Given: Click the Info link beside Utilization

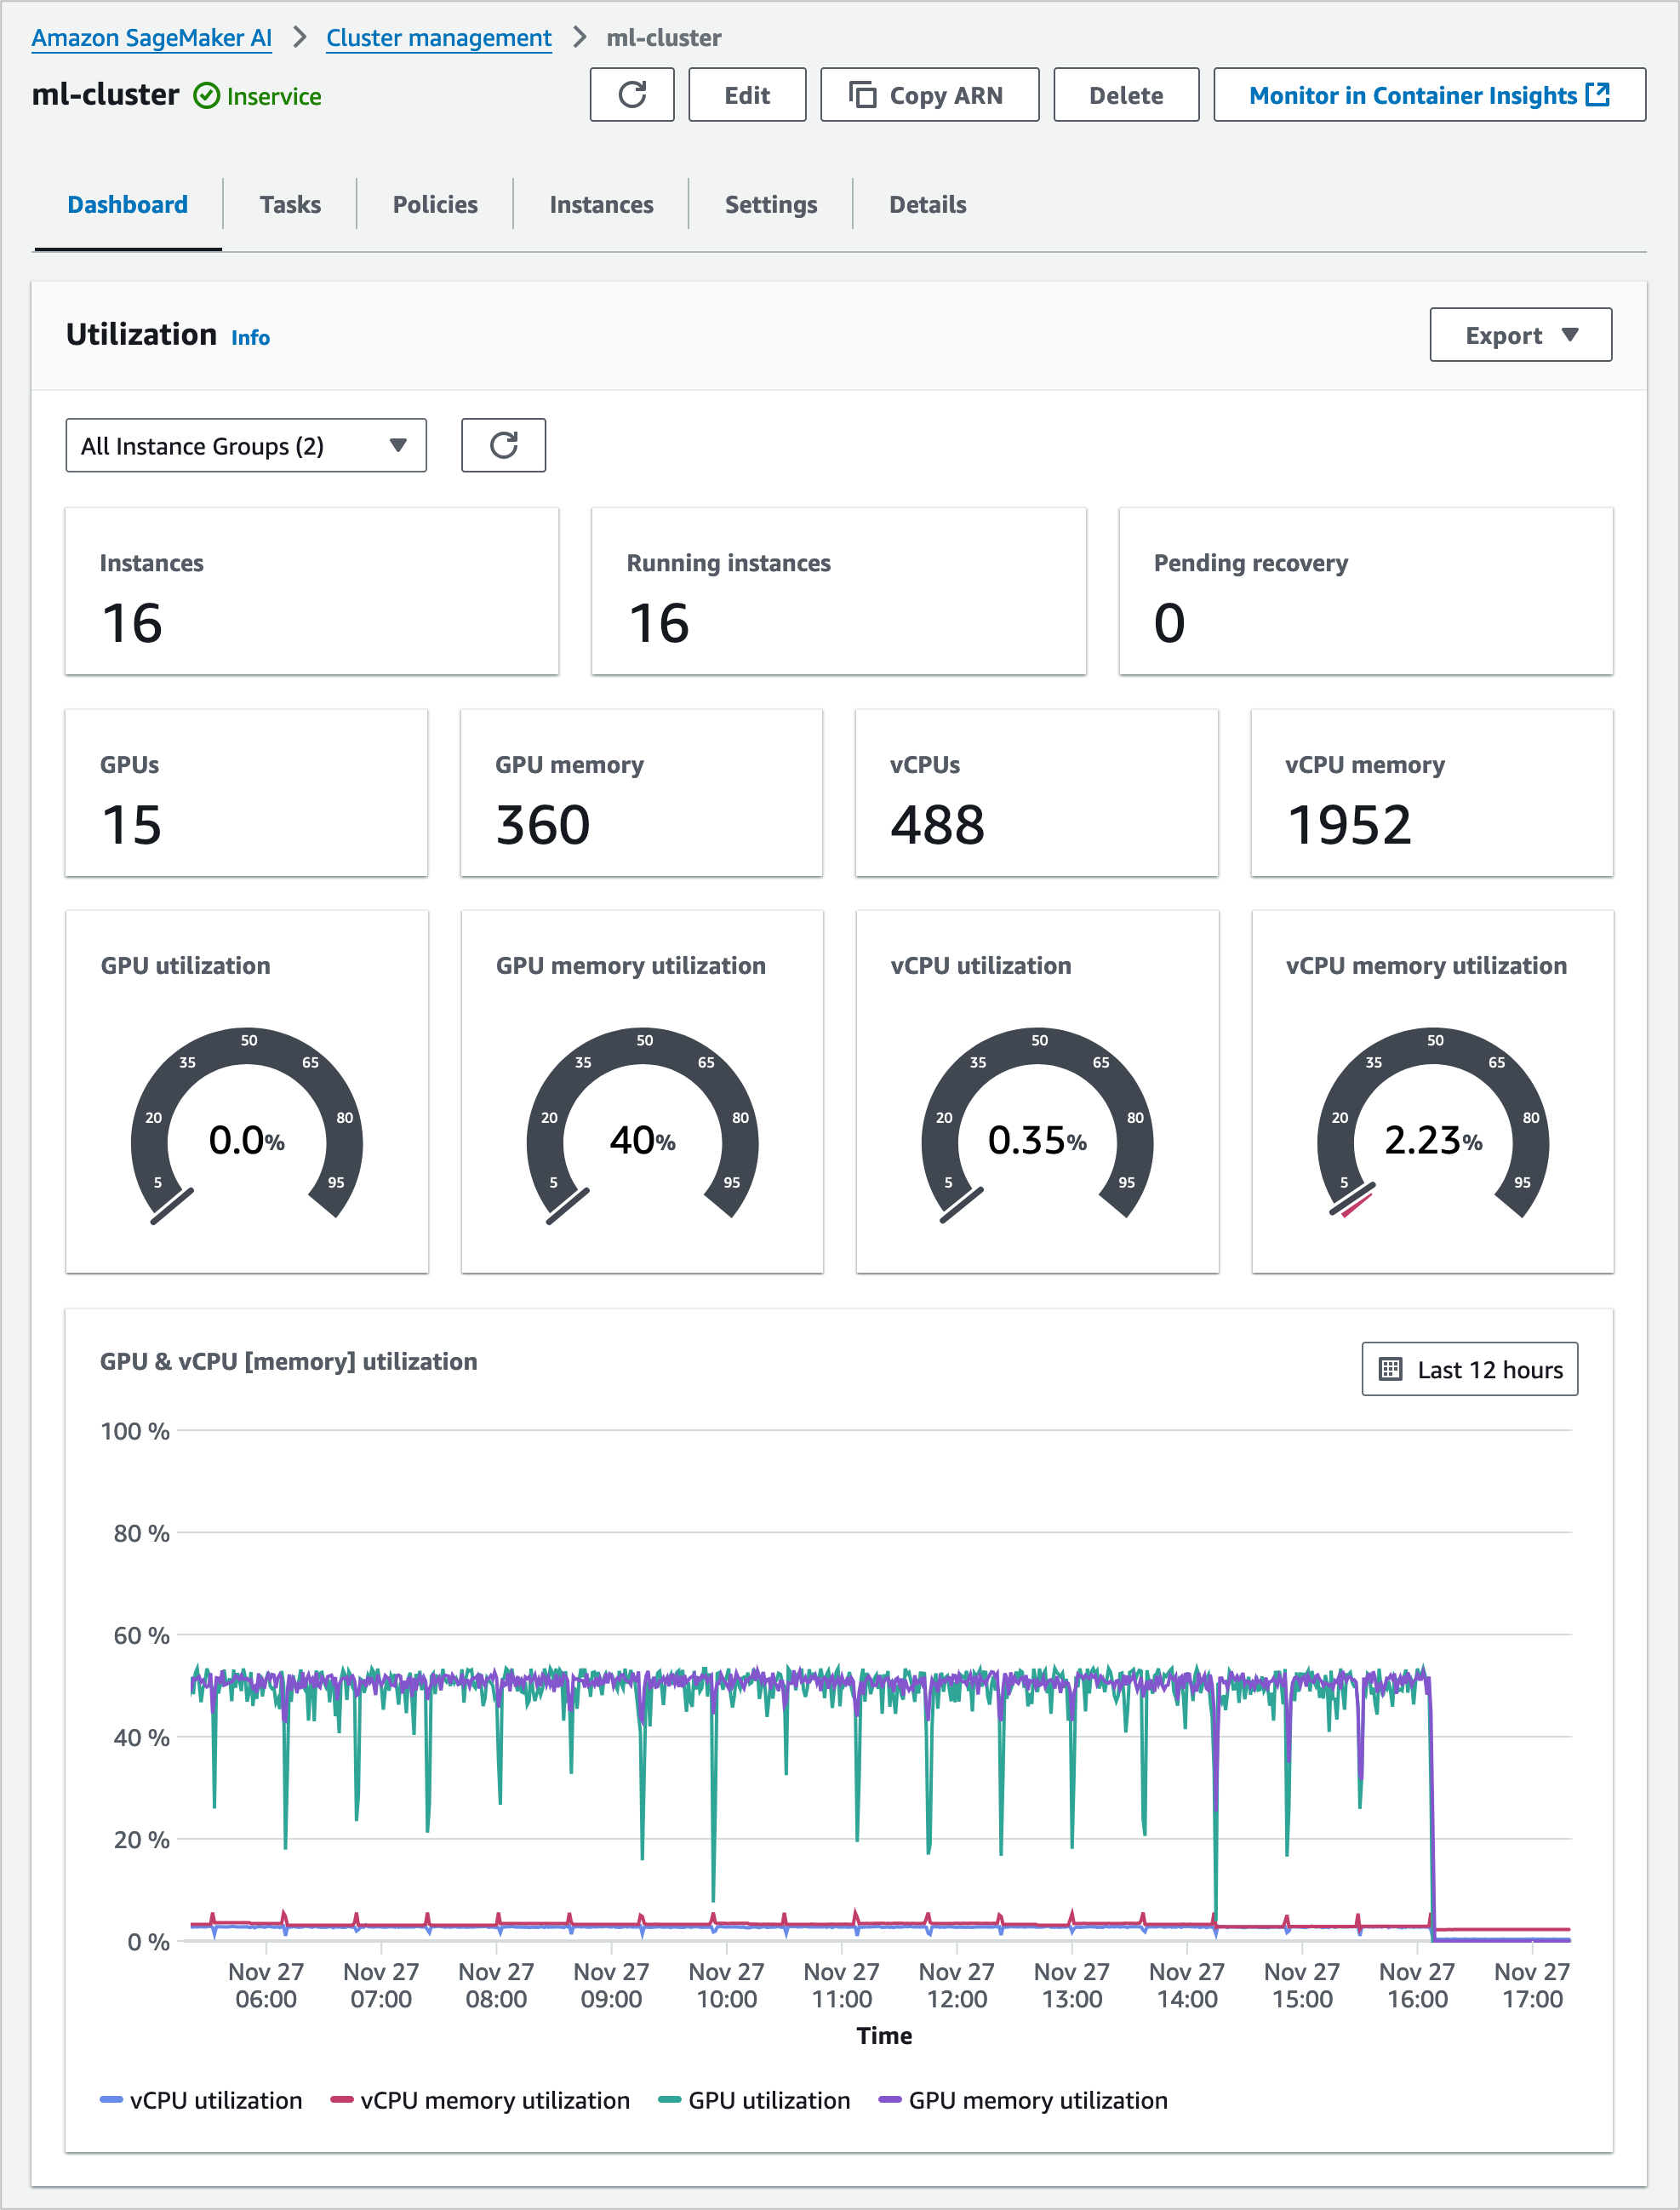Looking at the screenshot, I should [x=250, y=338].
